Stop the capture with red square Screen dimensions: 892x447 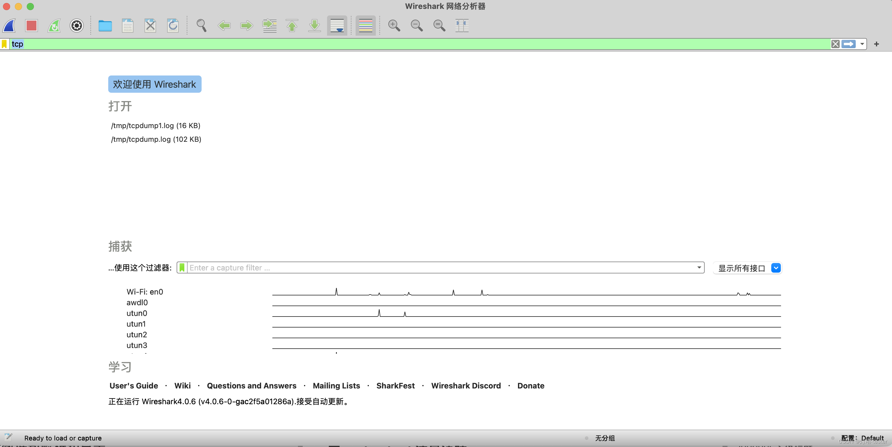pyautogui.click(x=32, y=26)
